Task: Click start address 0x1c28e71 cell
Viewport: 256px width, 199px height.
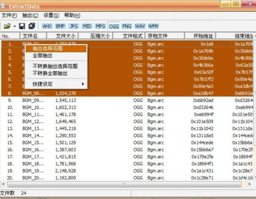Action: pos(202,178)
